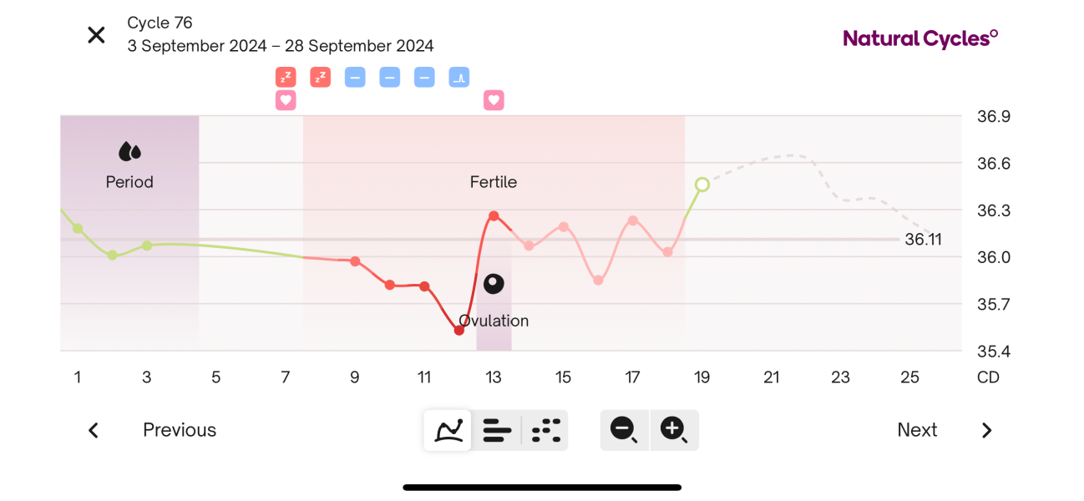
Task: Click the second red sleep icon on cycle day 8
Action: pos(320,77)
